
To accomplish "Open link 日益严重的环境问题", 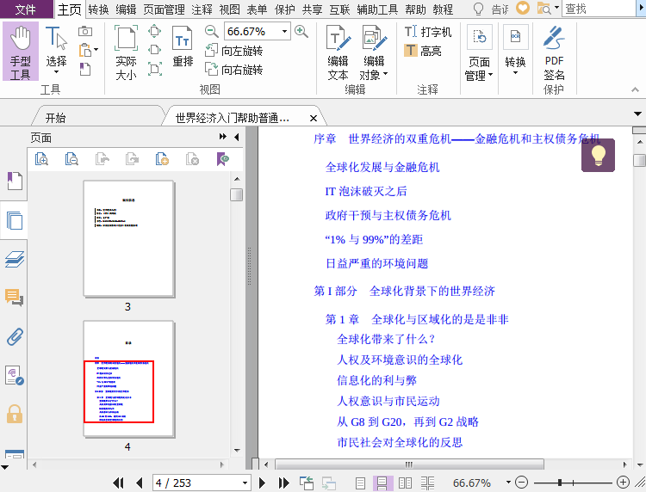I will (377, 263).
